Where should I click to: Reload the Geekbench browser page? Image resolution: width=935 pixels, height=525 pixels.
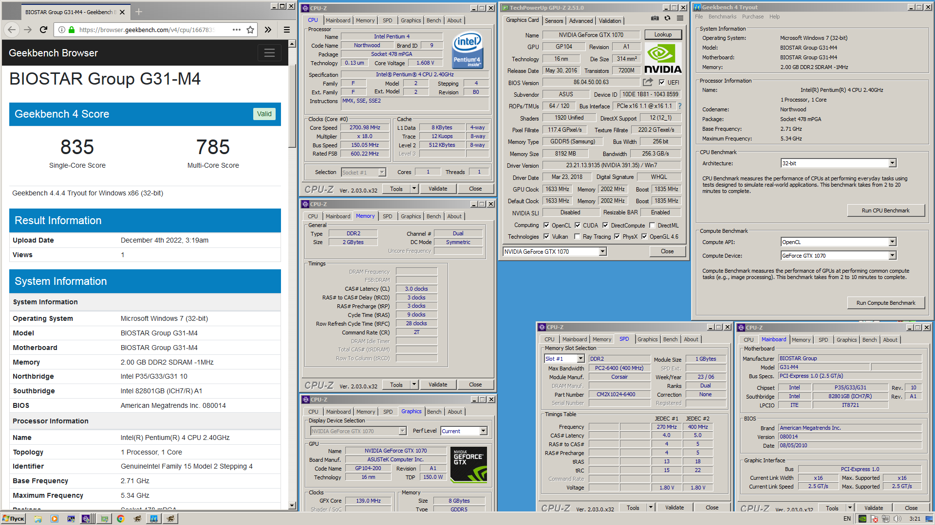point(43,30)
